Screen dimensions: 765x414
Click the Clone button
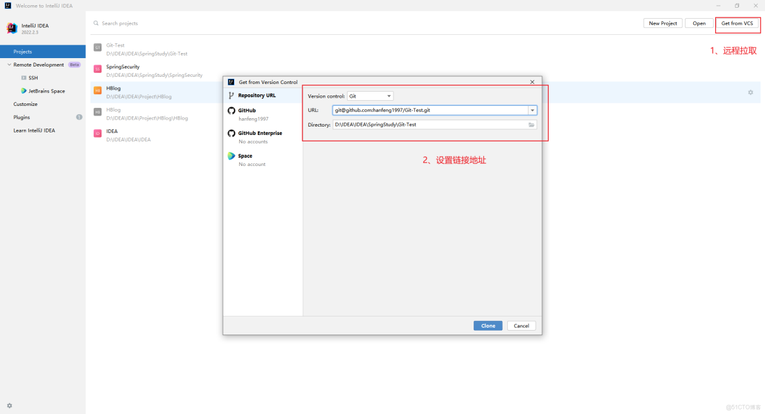point(488,326)
